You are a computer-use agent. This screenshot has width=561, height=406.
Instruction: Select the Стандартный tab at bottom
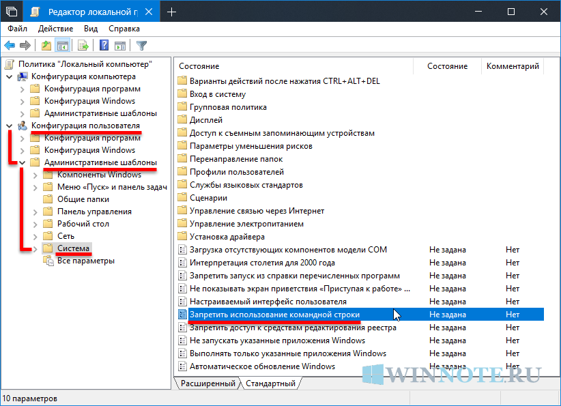271,383
